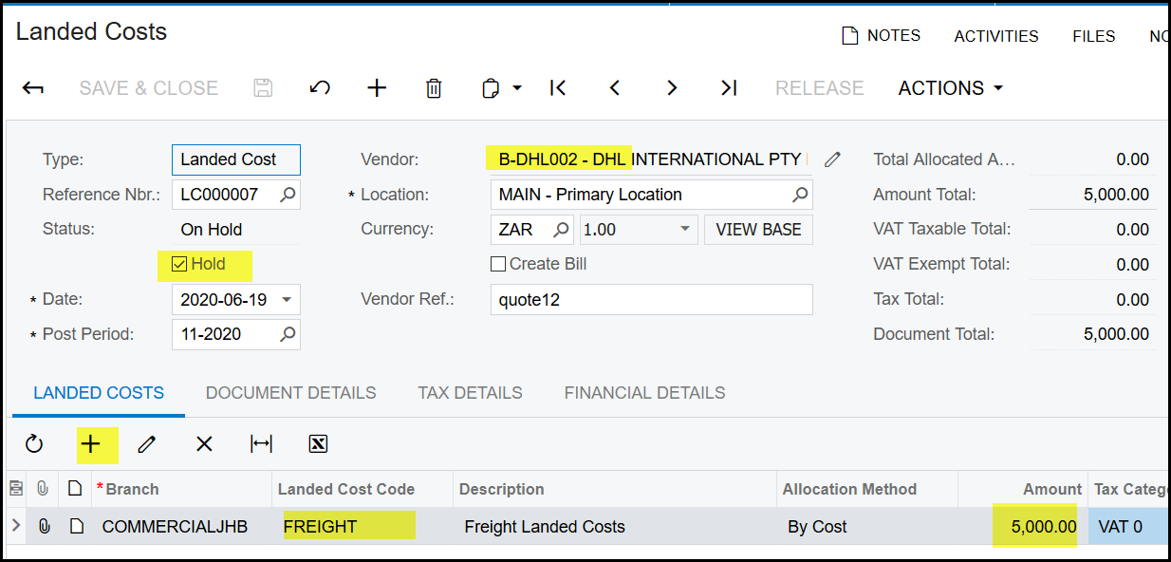Open the NOTES panel
The image size is (1171, 562).
881,36
